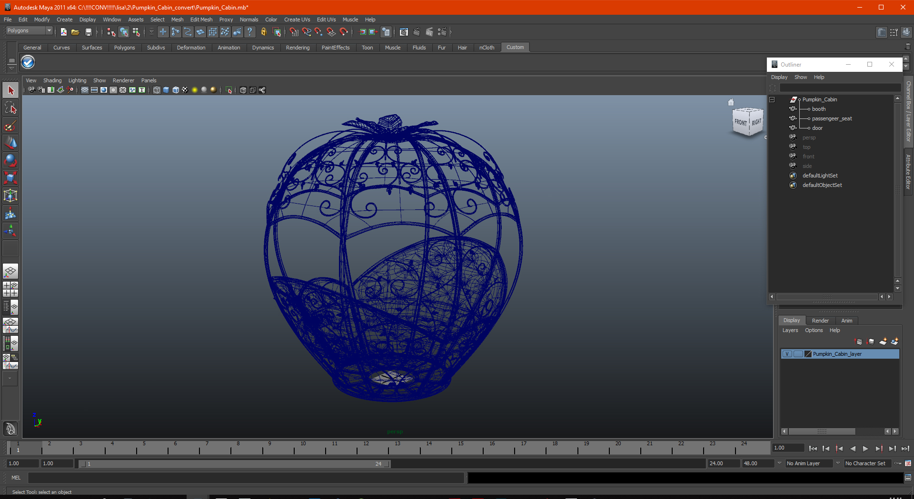This screenshot has height=499, width=914.
Task: Toggle visibility V of Pumpkin_Cabin_layer
Action: point(787,354)
